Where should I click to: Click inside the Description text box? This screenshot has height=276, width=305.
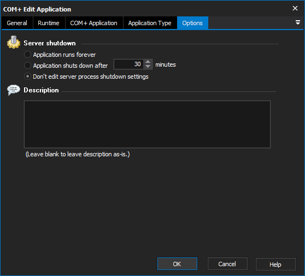[147, 124]
